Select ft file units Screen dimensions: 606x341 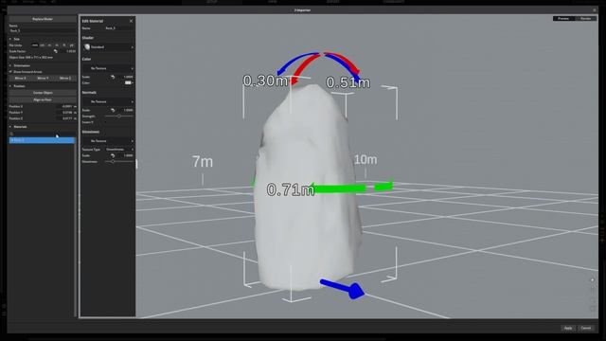tap(64, 45)
